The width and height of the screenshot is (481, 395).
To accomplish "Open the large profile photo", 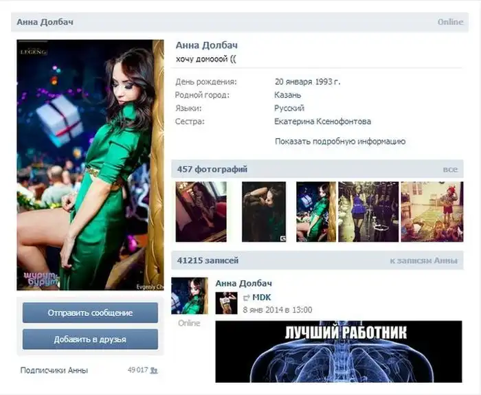I will click(90, 165).
